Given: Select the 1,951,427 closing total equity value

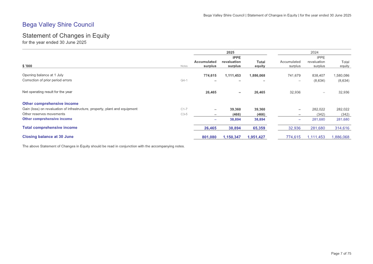Looking at the screenshot, I should [x=256, y=137].
